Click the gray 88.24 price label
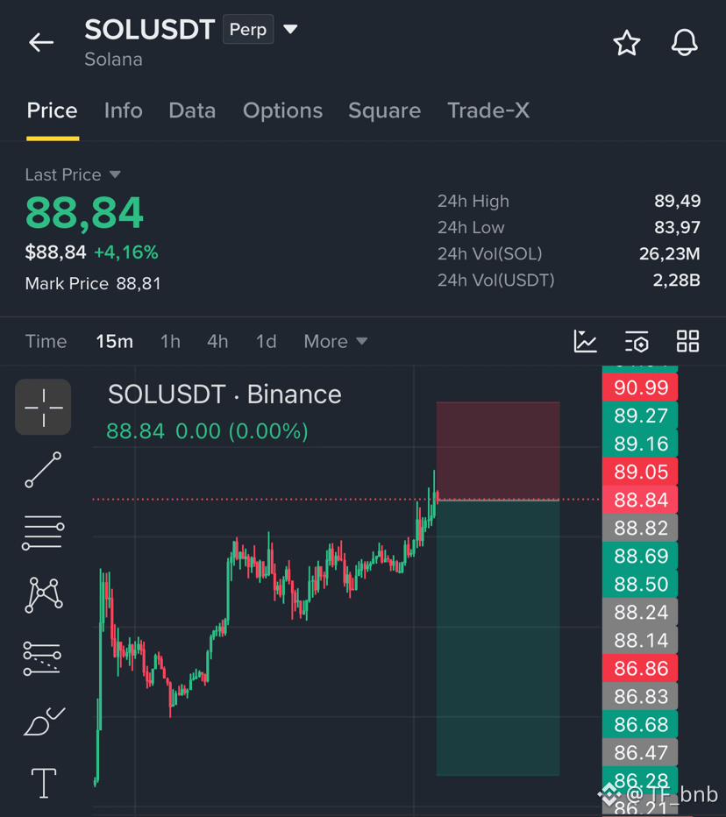The height and width of the screenshot is (817, 726). 640,612
